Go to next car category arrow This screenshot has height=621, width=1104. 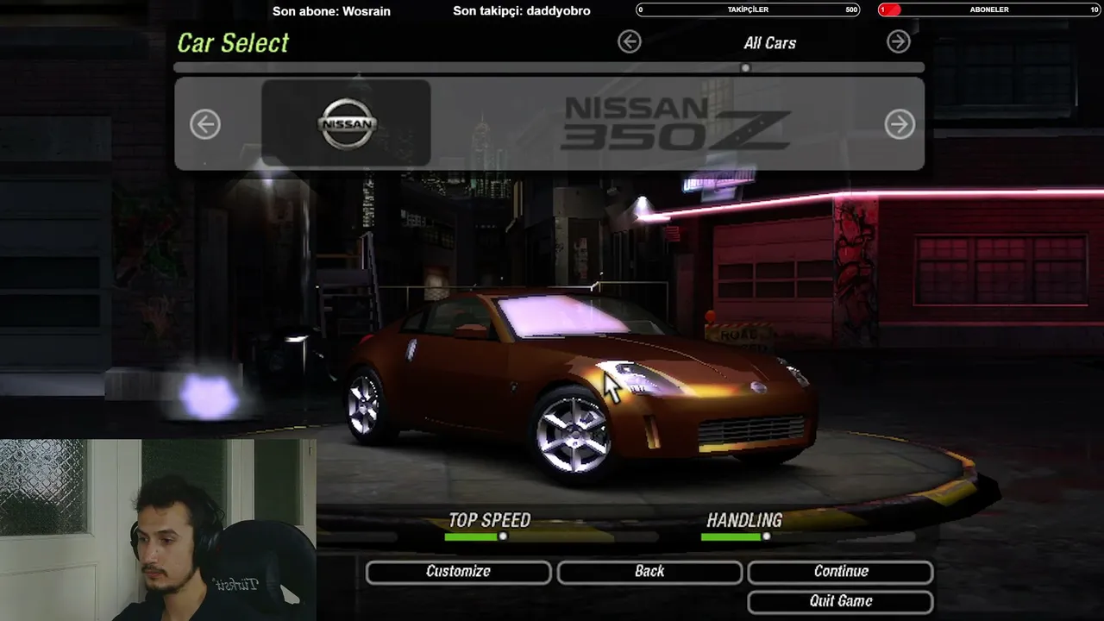(899, 41)
